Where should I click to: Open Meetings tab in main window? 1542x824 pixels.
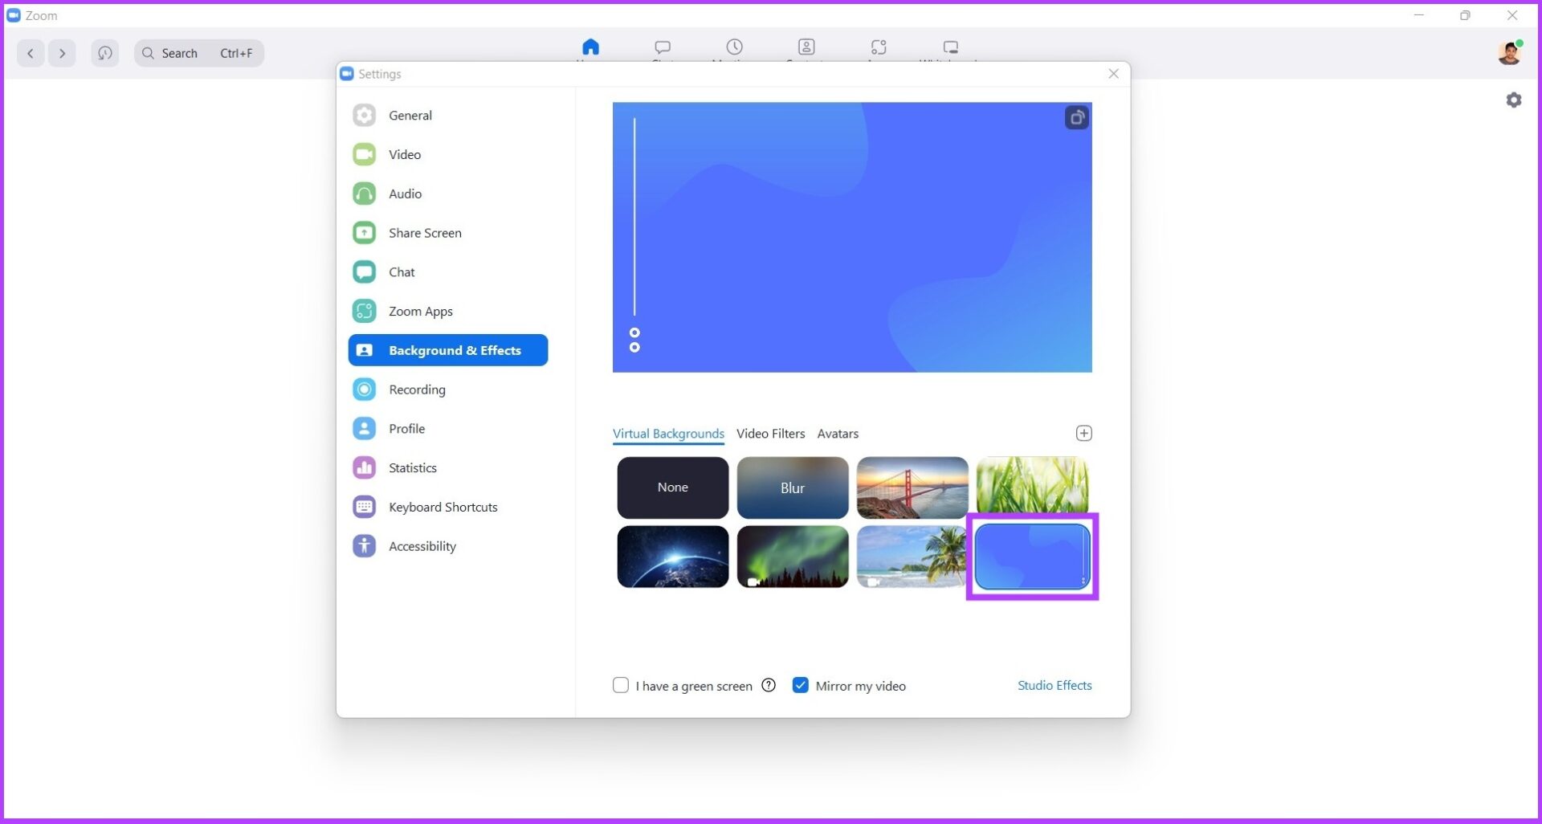click(x=734, y=47)
